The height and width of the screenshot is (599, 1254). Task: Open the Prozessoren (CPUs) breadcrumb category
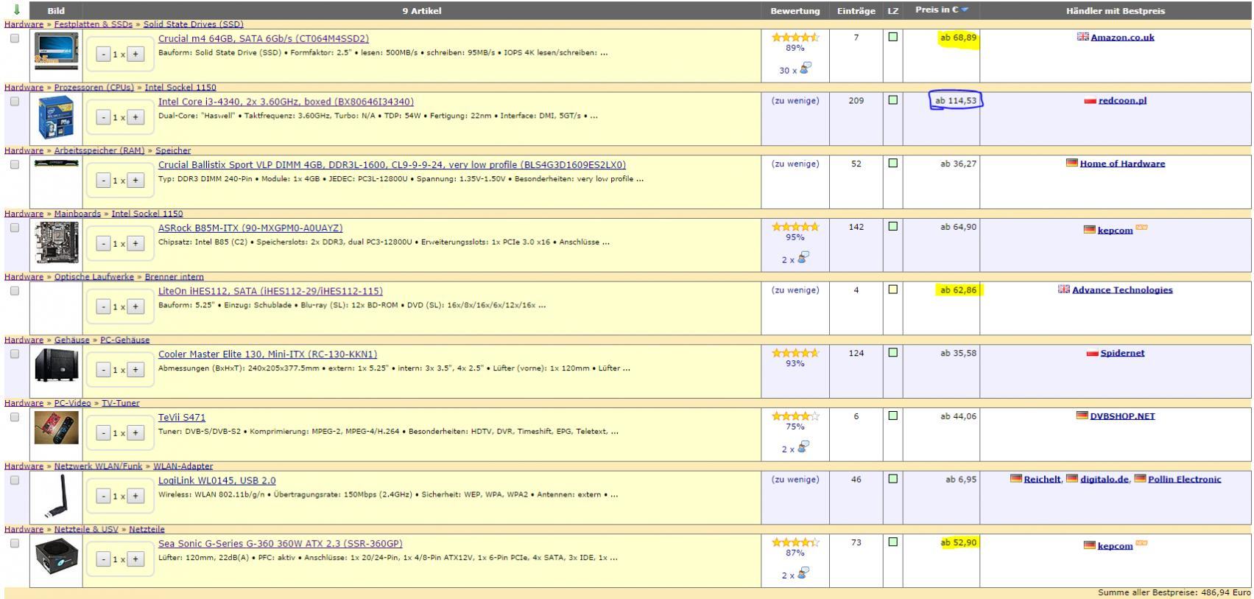[94, 88]
